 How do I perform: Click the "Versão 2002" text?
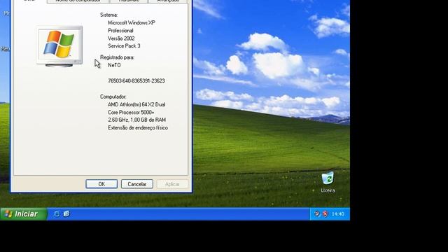[121, 38]
